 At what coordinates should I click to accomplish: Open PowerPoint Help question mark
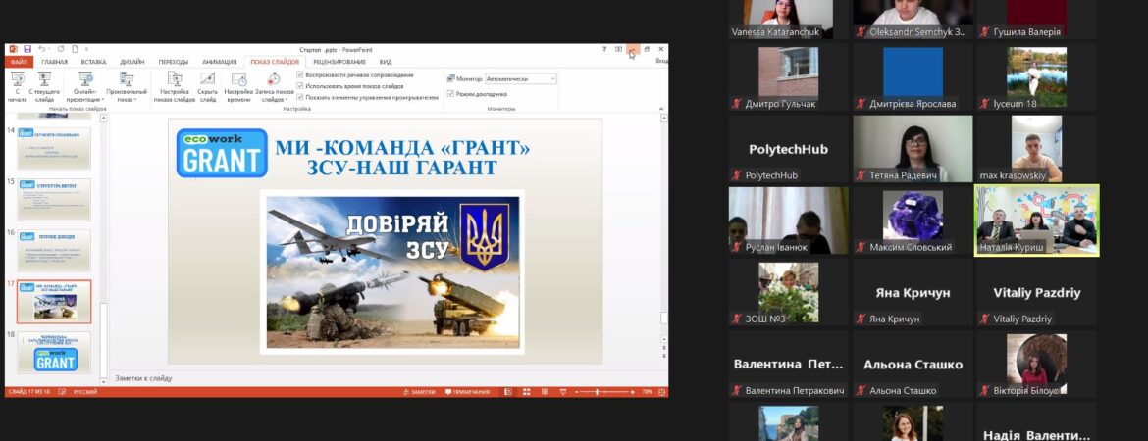(604, 49)
